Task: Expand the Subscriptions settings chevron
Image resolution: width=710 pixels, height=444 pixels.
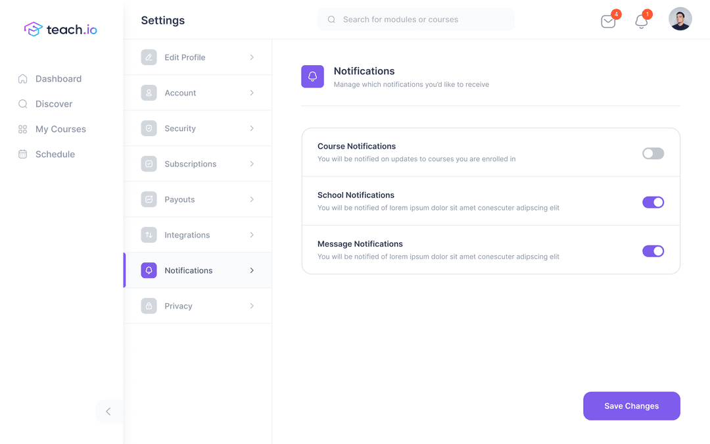Action: coord(251,164)
